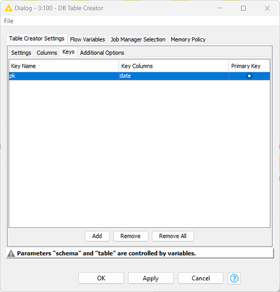Screen dimensions: 280x292
Task: Switch to the Flow Variables tab
Action: pyautogui.click(x=87, y=39)
